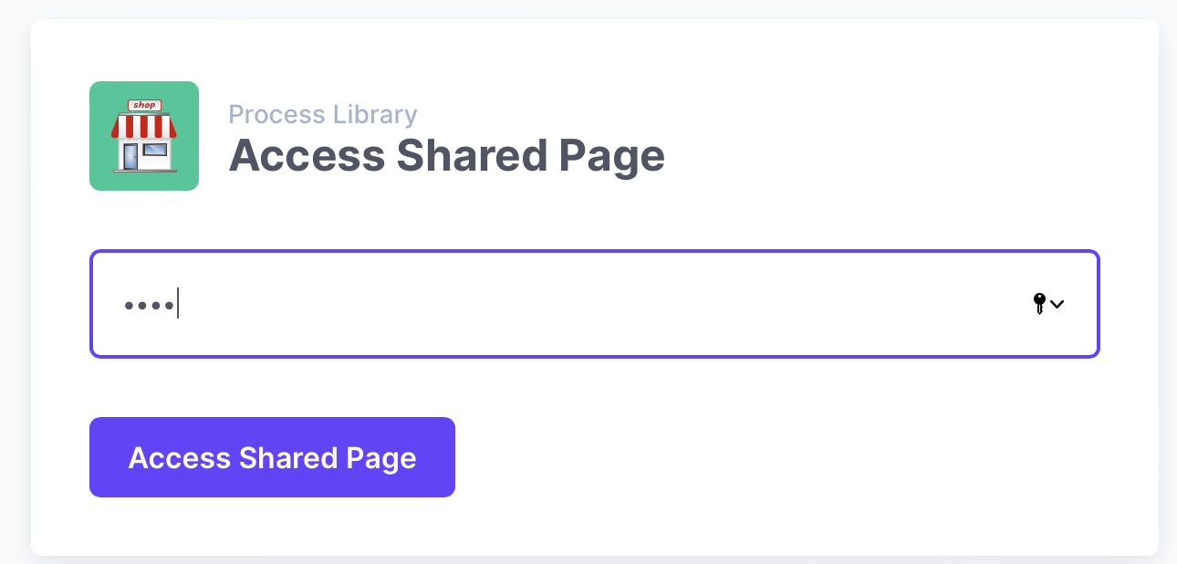The width and height of the screenshot is (1177, 564).
Task: Click the green logo tile background
Action: pos(102,179)
